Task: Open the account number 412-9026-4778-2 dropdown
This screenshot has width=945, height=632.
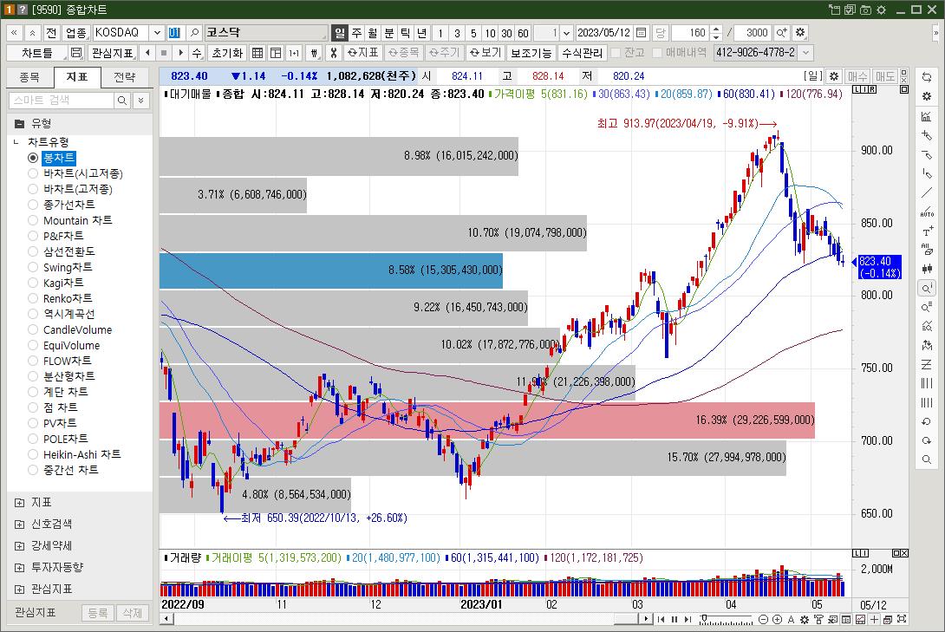Action: (x=805, y=53)
